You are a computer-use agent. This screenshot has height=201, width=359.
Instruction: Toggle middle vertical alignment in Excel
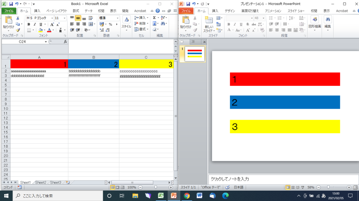(78, 18)
